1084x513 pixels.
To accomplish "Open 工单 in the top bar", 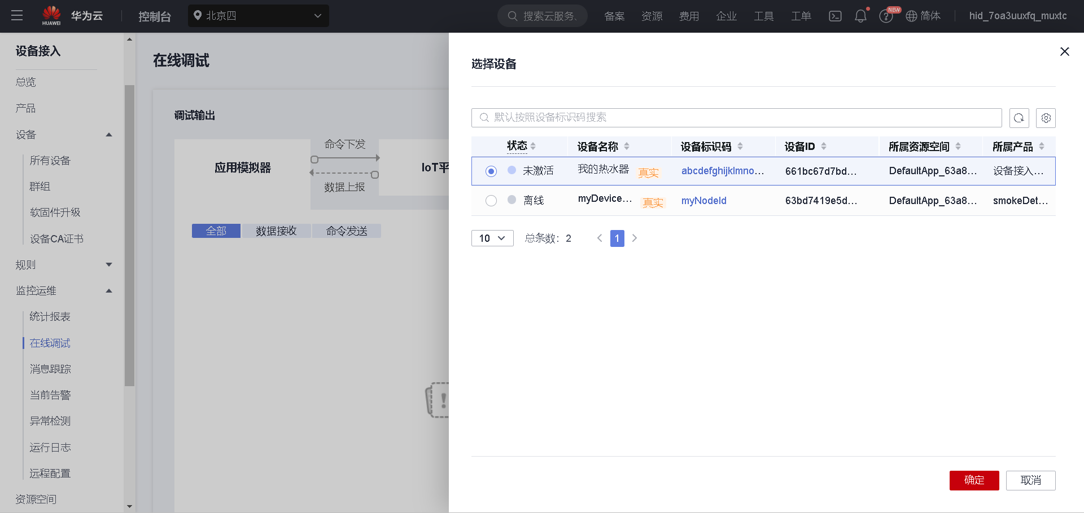I will (x=801, y=16).
